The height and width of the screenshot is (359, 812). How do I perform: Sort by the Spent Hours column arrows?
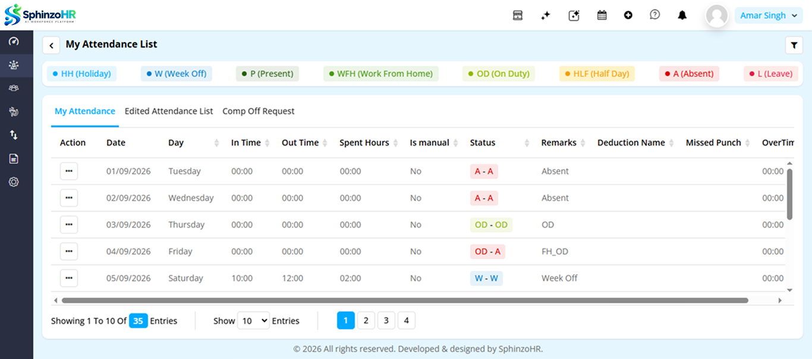[x=395, y=143]
